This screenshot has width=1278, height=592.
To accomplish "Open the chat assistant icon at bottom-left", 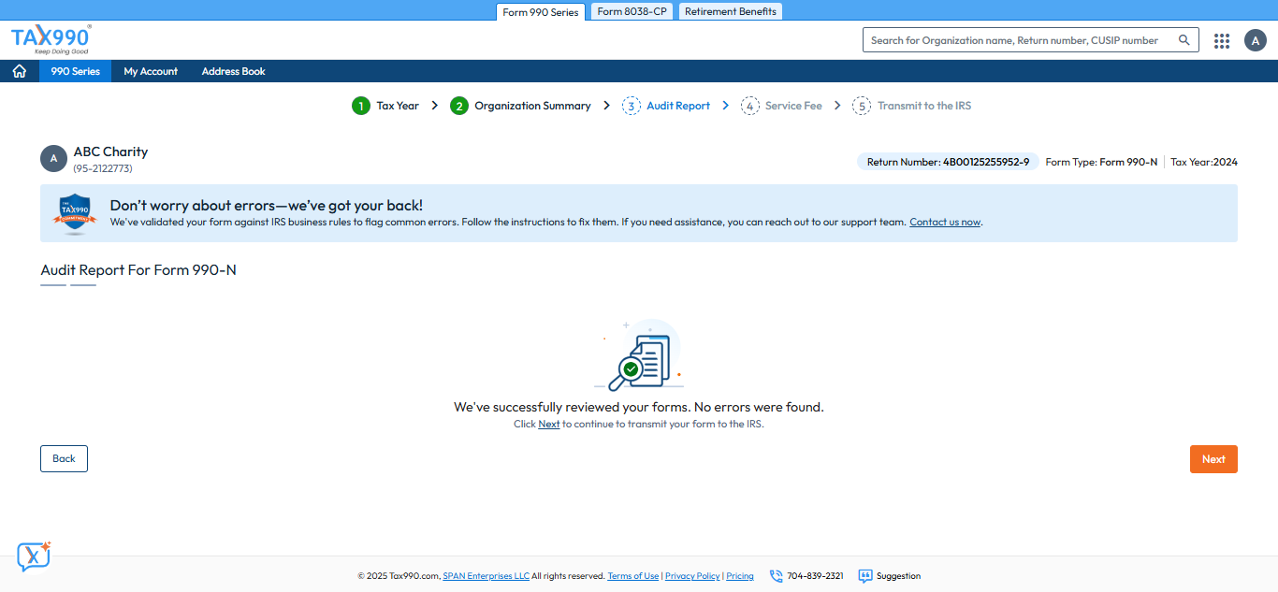I will 34,556.
